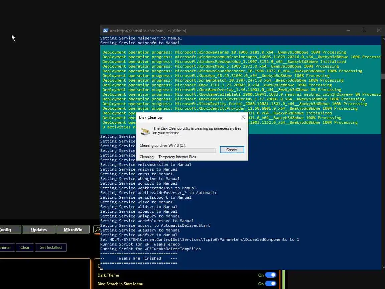
Task: Click the Microsoft.XboxGameOverlay deployment progress line
Action: (x=222, y=90)
